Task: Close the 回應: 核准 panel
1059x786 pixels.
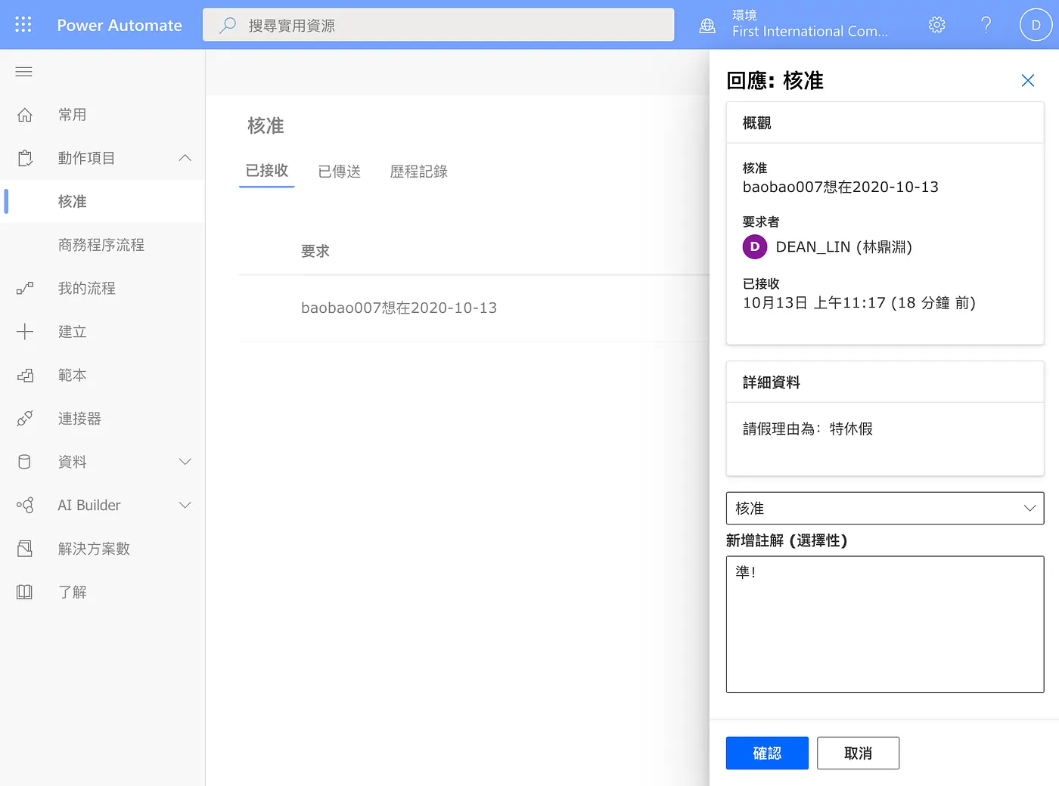Action: pyautogui.click(x=1027, y=80)
